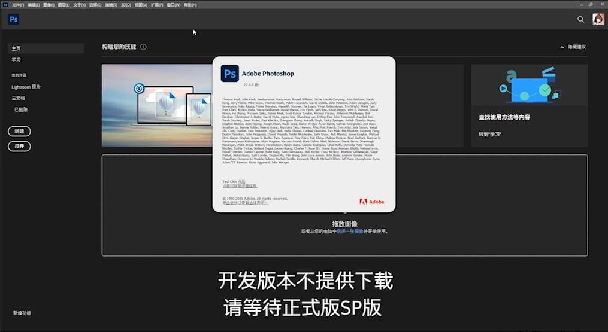
Task: Click the 新建 button
Action: click(x=19, y=132)
